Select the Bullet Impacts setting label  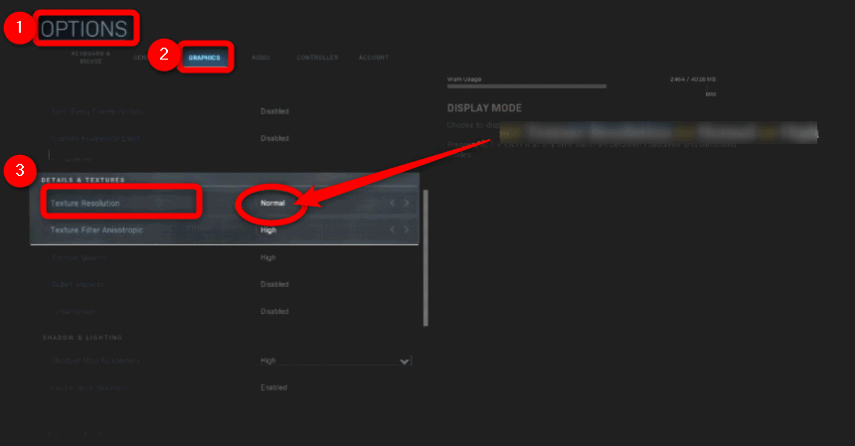tap(78, 284)
